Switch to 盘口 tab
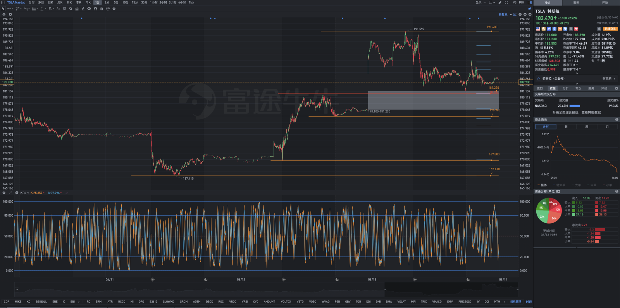620x308 pixels. (540, 88)
